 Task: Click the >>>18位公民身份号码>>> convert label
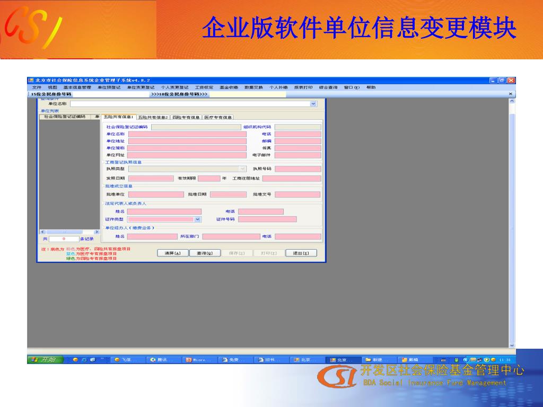179,94
